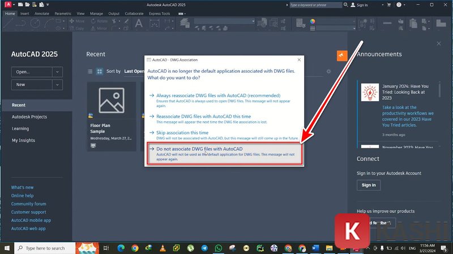Viewport: 453px width, 254px height.
Task: Switch to the Insert ribbon tab
Action: coord(24,14)
